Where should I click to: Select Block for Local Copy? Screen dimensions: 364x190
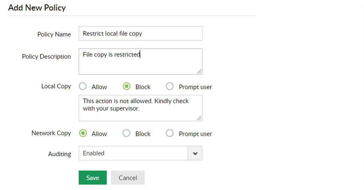[x=127, y=86]
